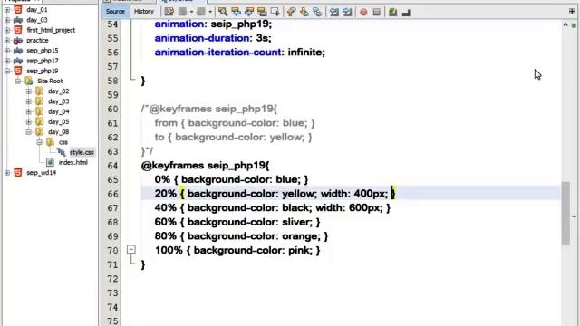Open the Back history dropdown arrow
Viewport: 580px width, 326px height.
(x=191, y=12)
